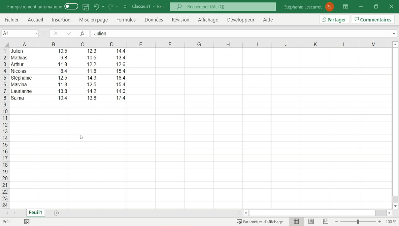399x226 pixels.
Task: Open the Fichier tab
Action: 12,20
